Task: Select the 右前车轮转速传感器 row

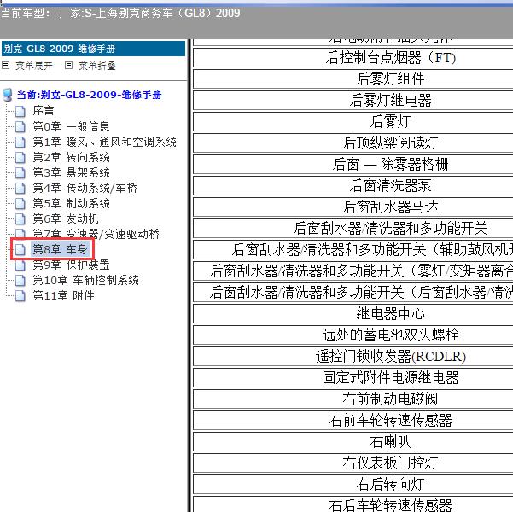Action: pyautogui.click(x=353, y=420)
